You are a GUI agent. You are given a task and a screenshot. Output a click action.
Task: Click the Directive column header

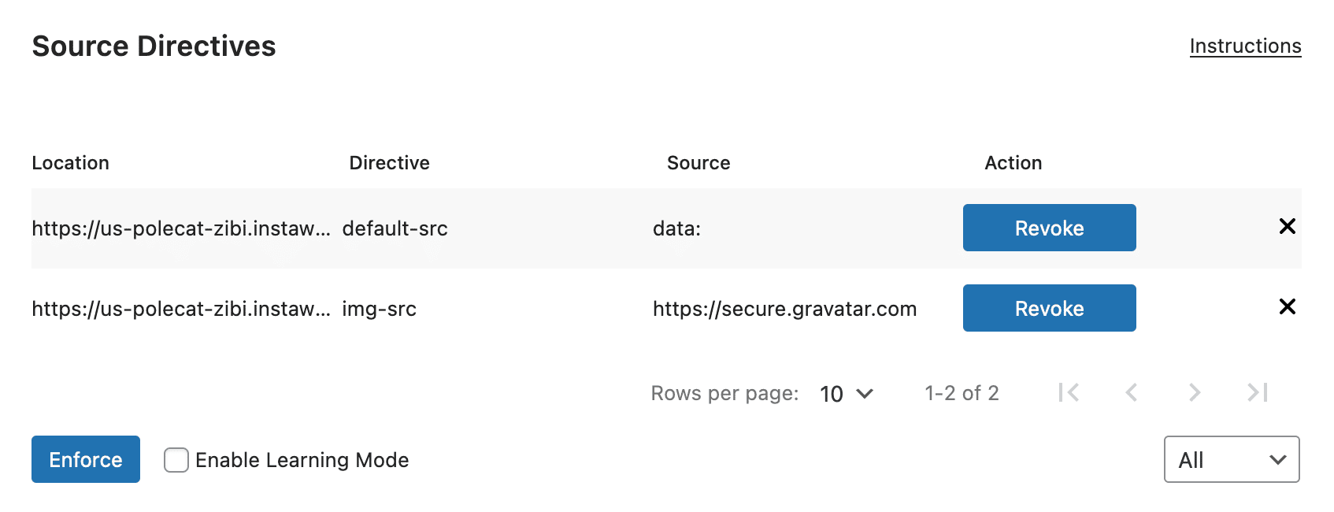389,162
